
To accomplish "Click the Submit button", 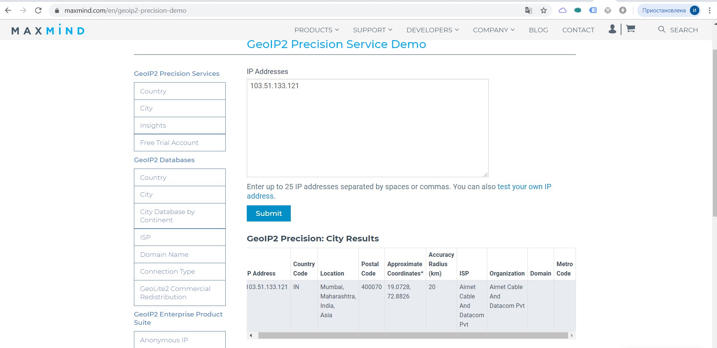I will (269, 213).
